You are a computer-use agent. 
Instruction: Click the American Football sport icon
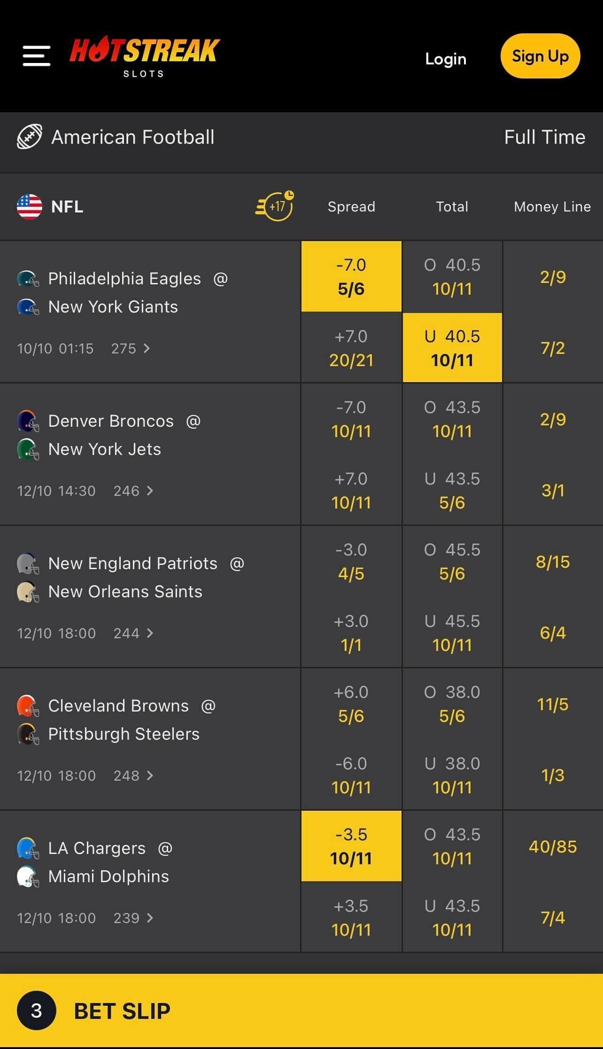pos(29,137)
